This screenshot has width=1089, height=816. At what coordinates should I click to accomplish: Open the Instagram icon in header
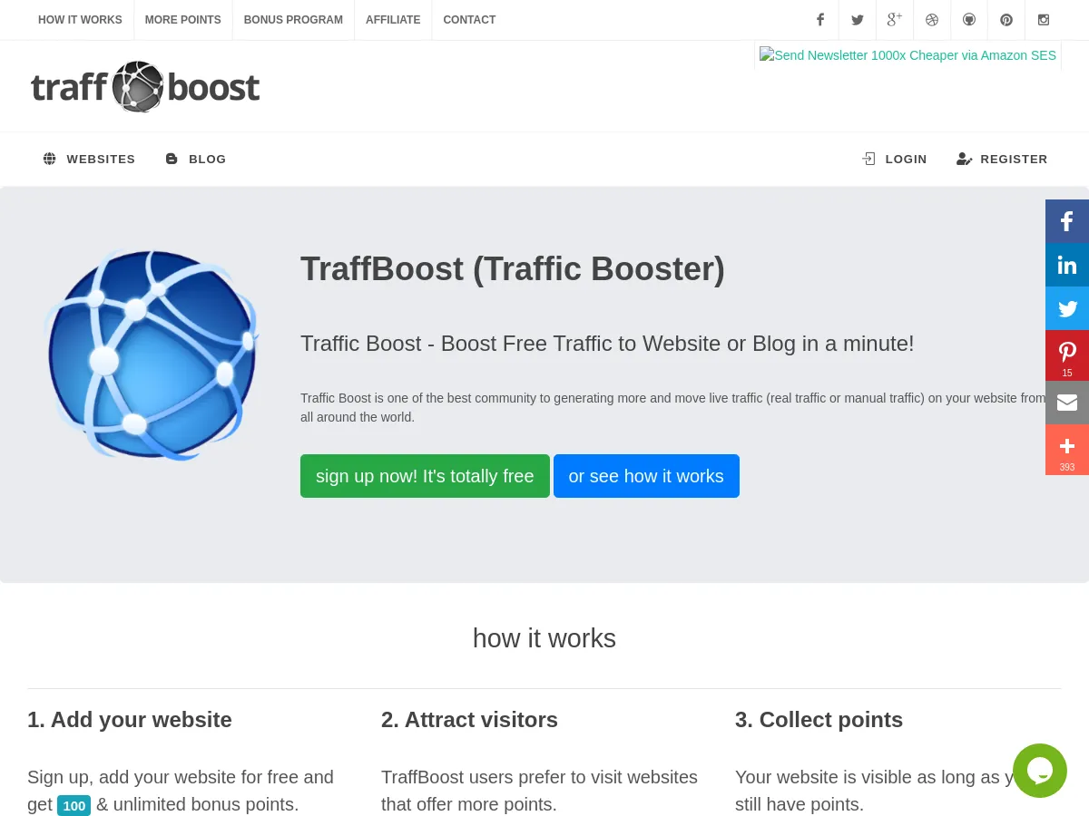[x=1044, y=19]
